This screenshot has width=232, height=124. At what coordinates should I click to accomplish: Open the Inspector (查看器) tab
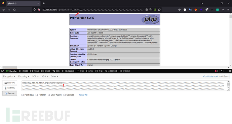click(x=24, y=71)
